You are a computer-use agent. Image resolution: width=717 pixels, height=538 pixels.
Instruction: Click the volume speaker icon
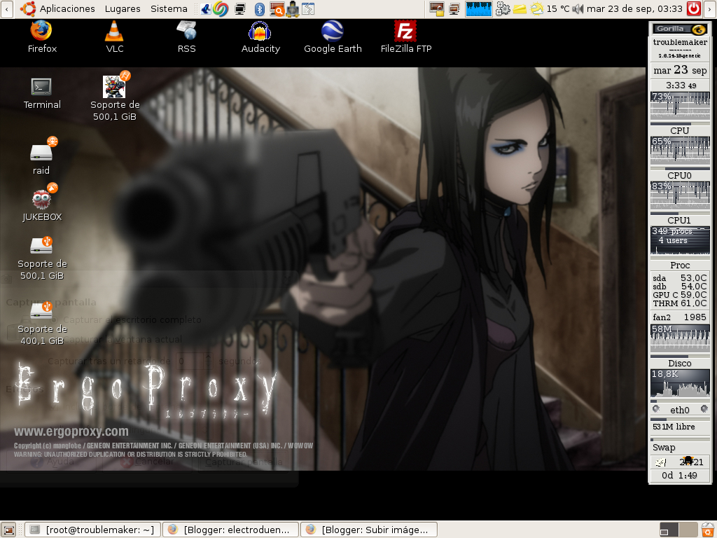(x=578, y=8)
